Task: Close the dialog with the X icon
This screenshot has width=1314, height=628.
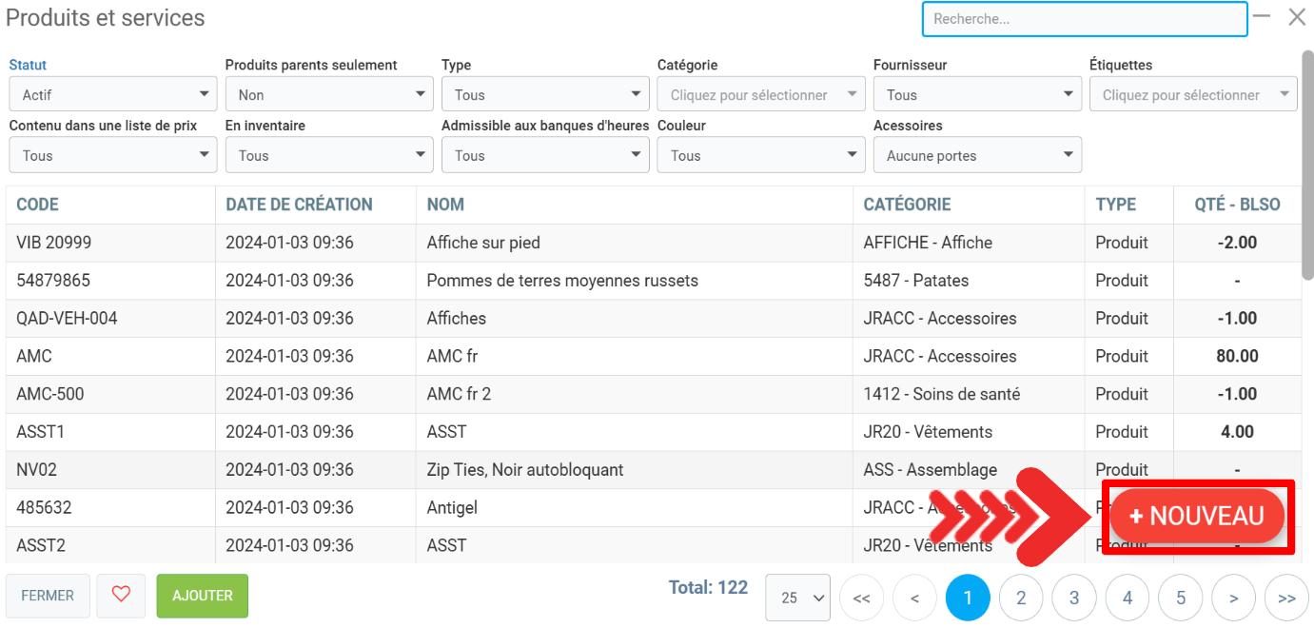Action: [x=1297, y=17]
